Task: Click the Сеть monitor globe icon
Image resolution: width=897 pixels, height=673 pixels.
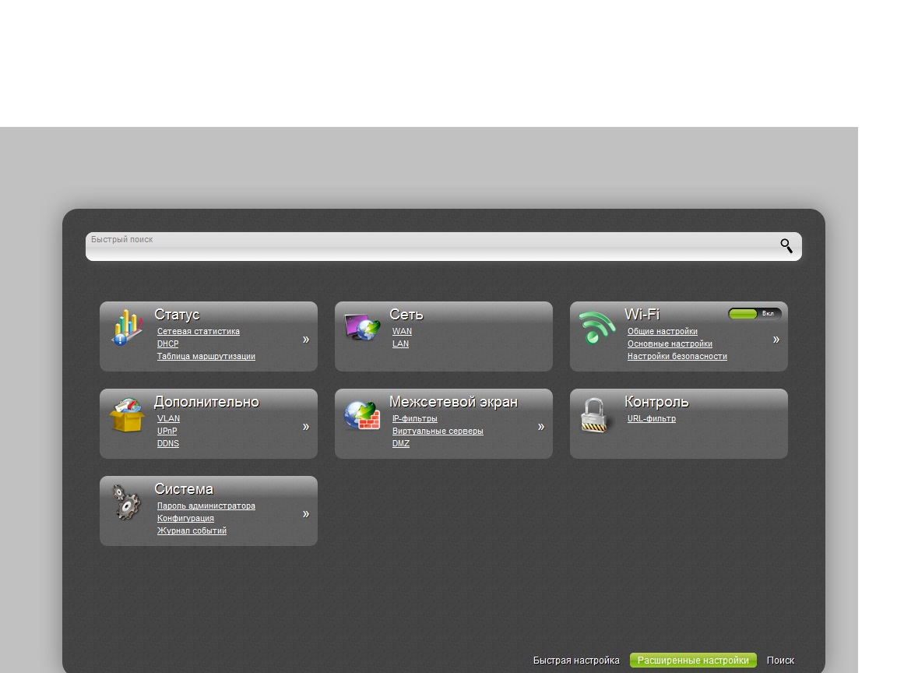Action: pyautogui.click(x=362, y=327)
